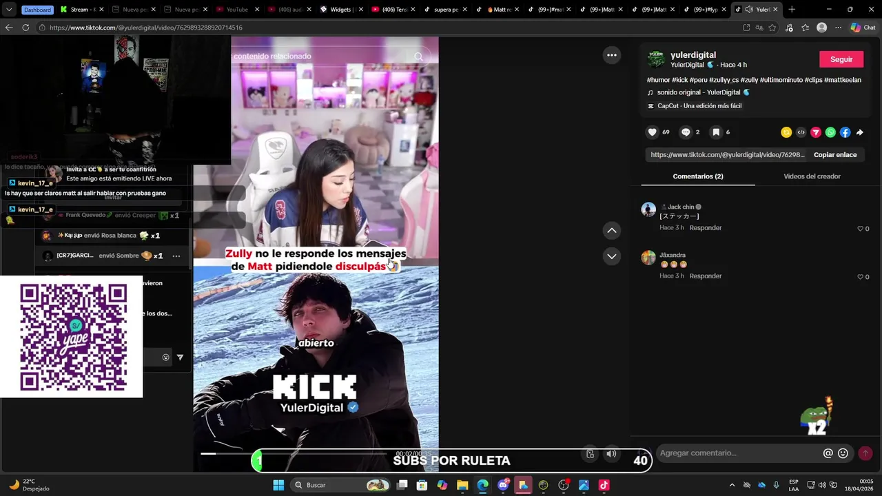Open the CapCut editing link
Image resolution: width=882 pixels, height=496 pixels.
pos(695,106)
